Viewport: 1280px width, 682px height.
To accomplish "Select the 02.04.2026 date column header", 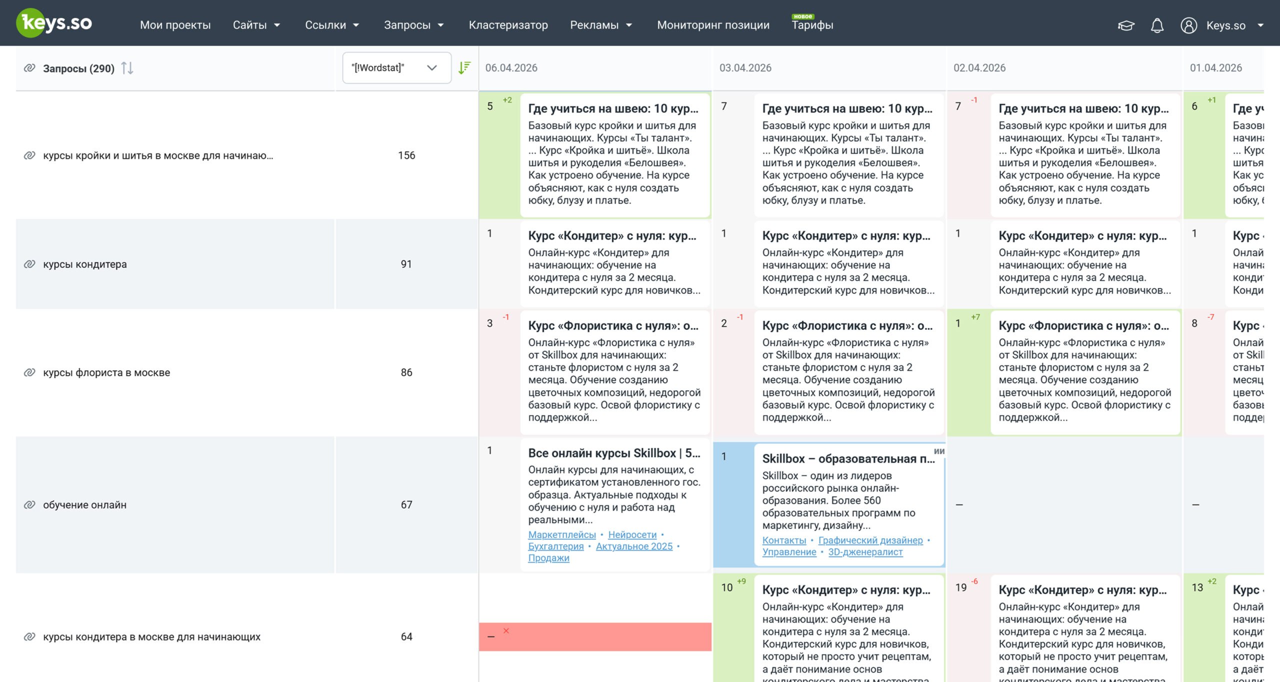I will click(979, 68).
